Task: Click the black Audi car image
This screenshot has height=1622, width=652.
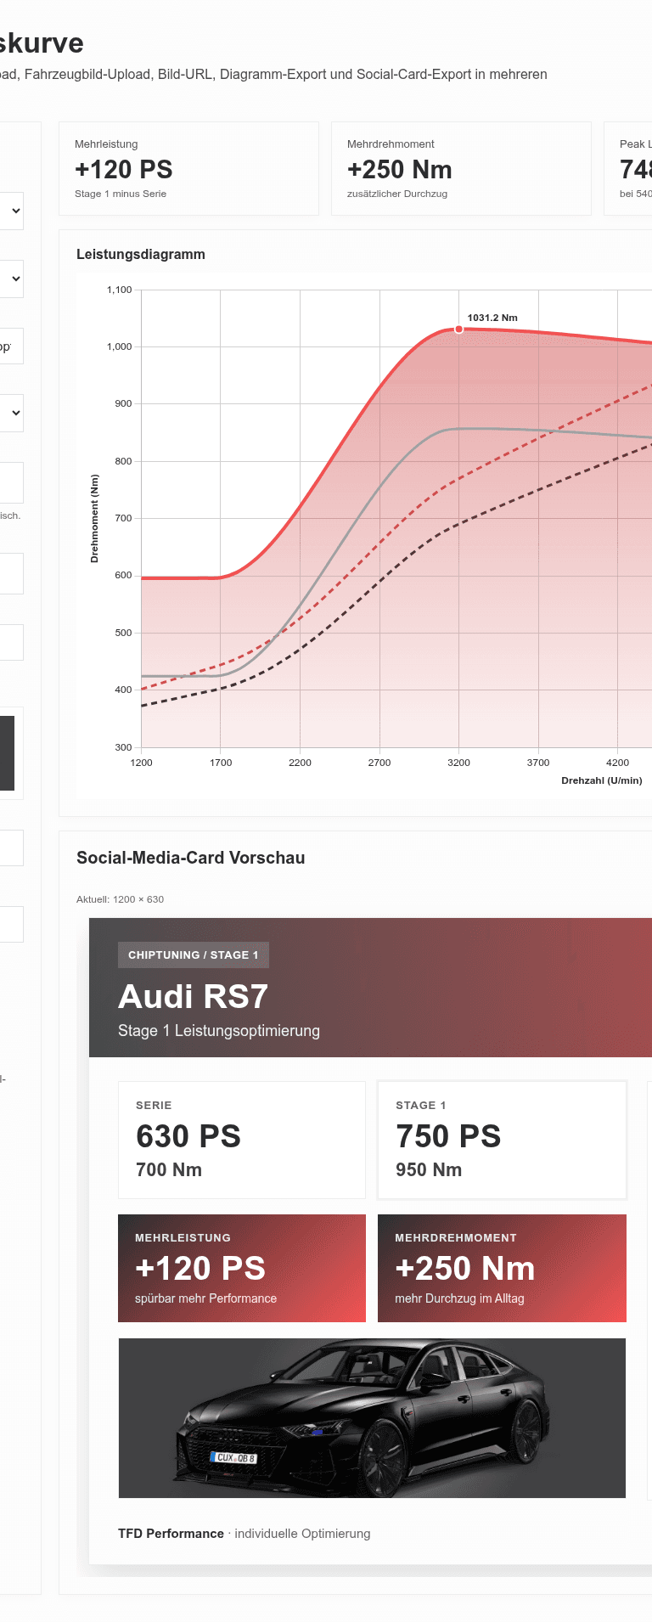Action: (x=372, y=1418)
